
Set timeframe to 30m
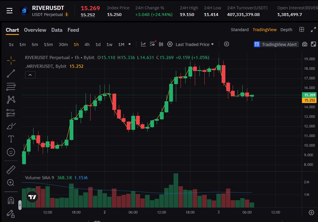[63, 44]
